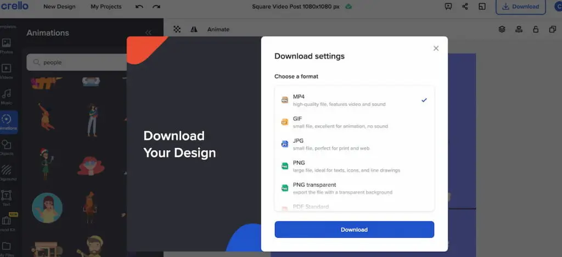Viewport: 562px width, 257px height.
Task: Open the Text sidebar panel
Action: 7,198
